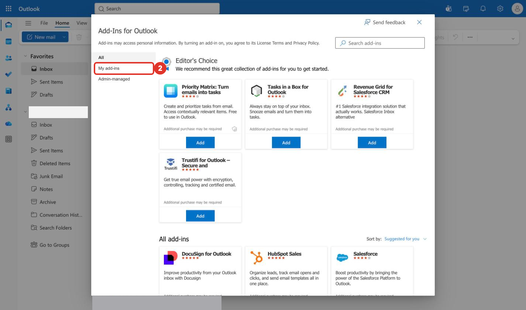Screen dimensions: 526x310
Task: Open the account Drafts folder below Inbox
Action: 54,138
